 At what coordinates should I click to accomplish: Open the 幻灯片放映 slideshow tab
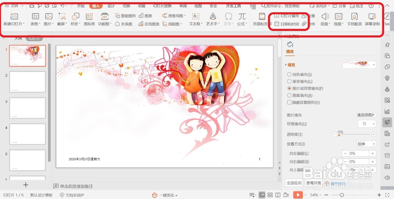(162, 6)
